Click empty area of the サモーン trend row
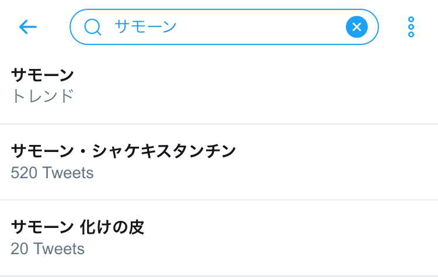This screenshot has width=438, height=277. [292, 86]
